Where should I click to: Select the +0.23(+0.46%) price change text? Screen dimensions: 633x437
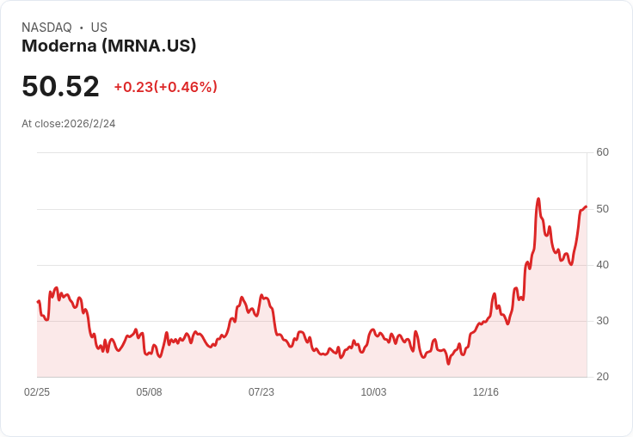(x=165, y=87)
